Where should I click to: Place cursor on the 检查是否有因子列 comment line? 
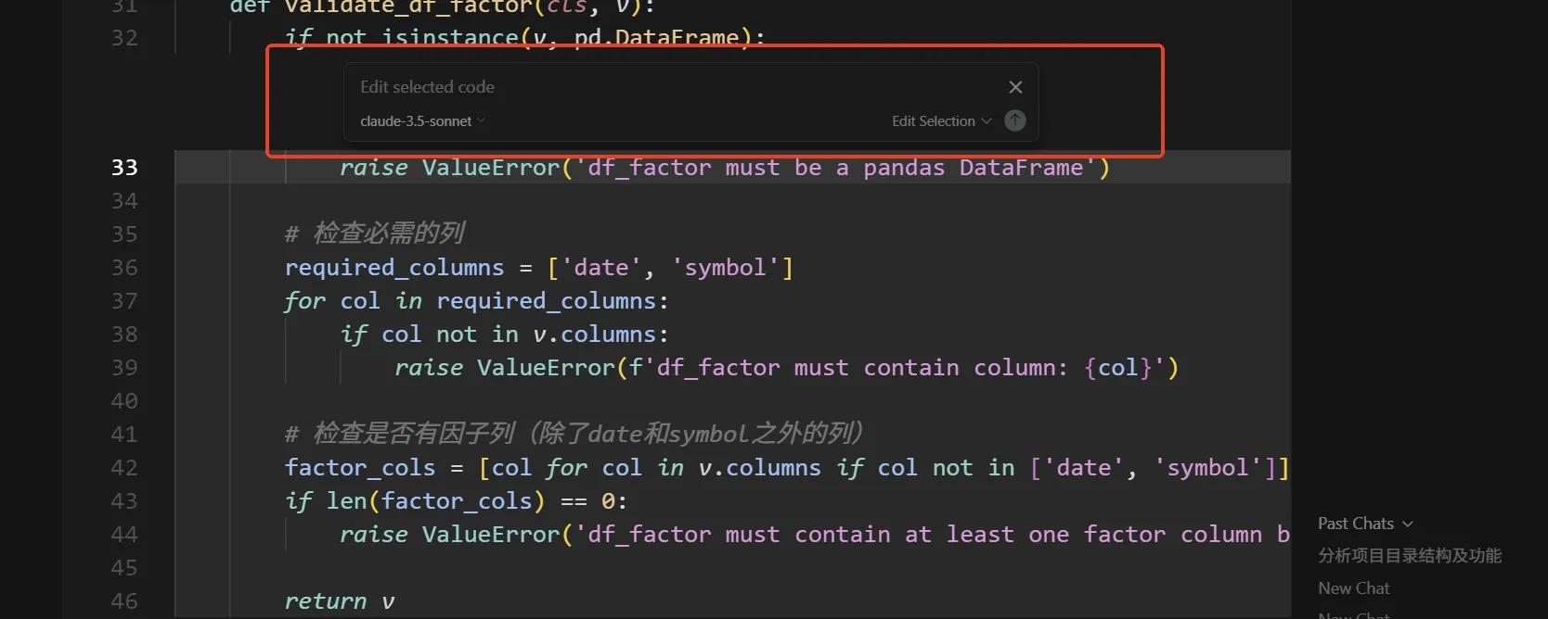(x=575, y=434)
